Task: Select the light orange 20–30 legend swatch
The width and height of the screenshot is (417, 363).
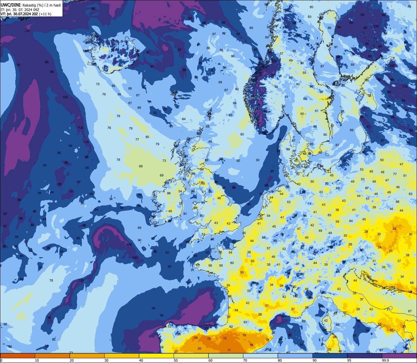Action: (x=87, y=356)
